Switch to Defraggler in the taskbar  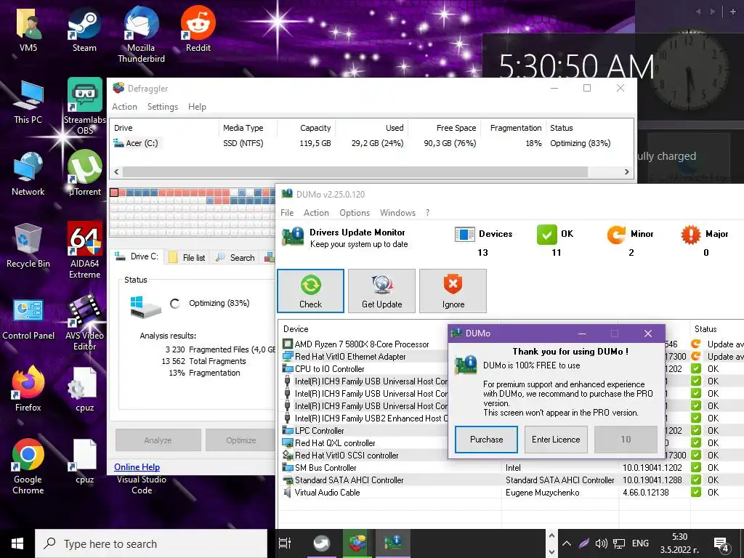click(x=357, y=543)
